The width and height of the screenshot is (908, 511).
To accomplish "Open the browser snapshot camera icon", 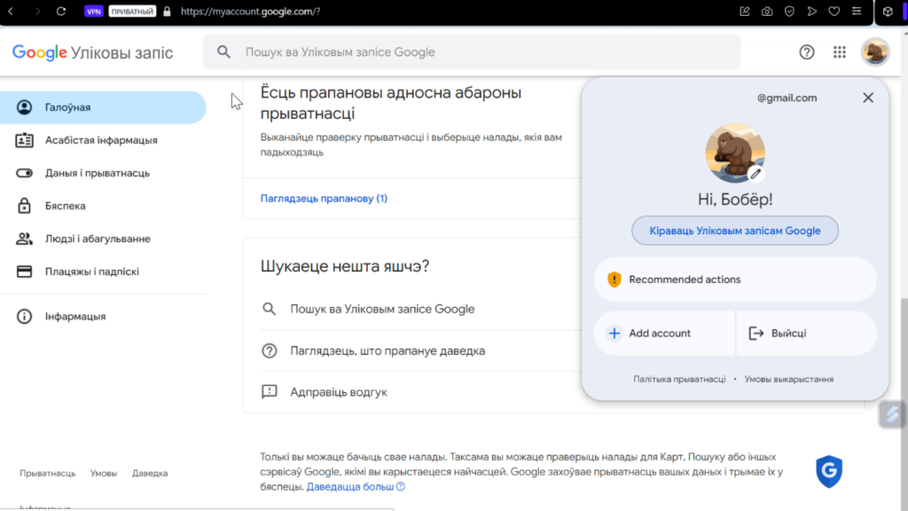I will tap(767, 11).
